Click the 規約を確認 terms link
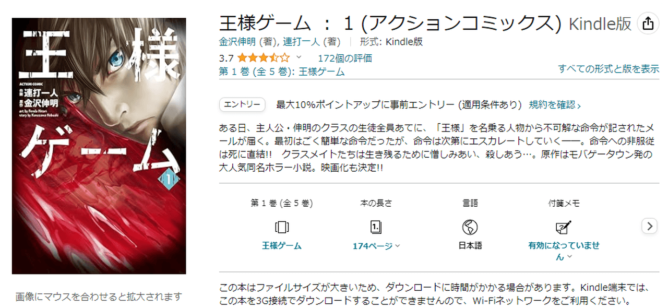 coord(555,105)
